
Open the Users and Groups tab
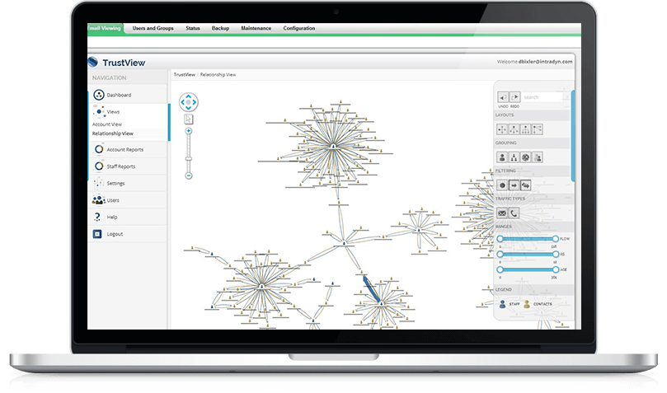[153, 28]
